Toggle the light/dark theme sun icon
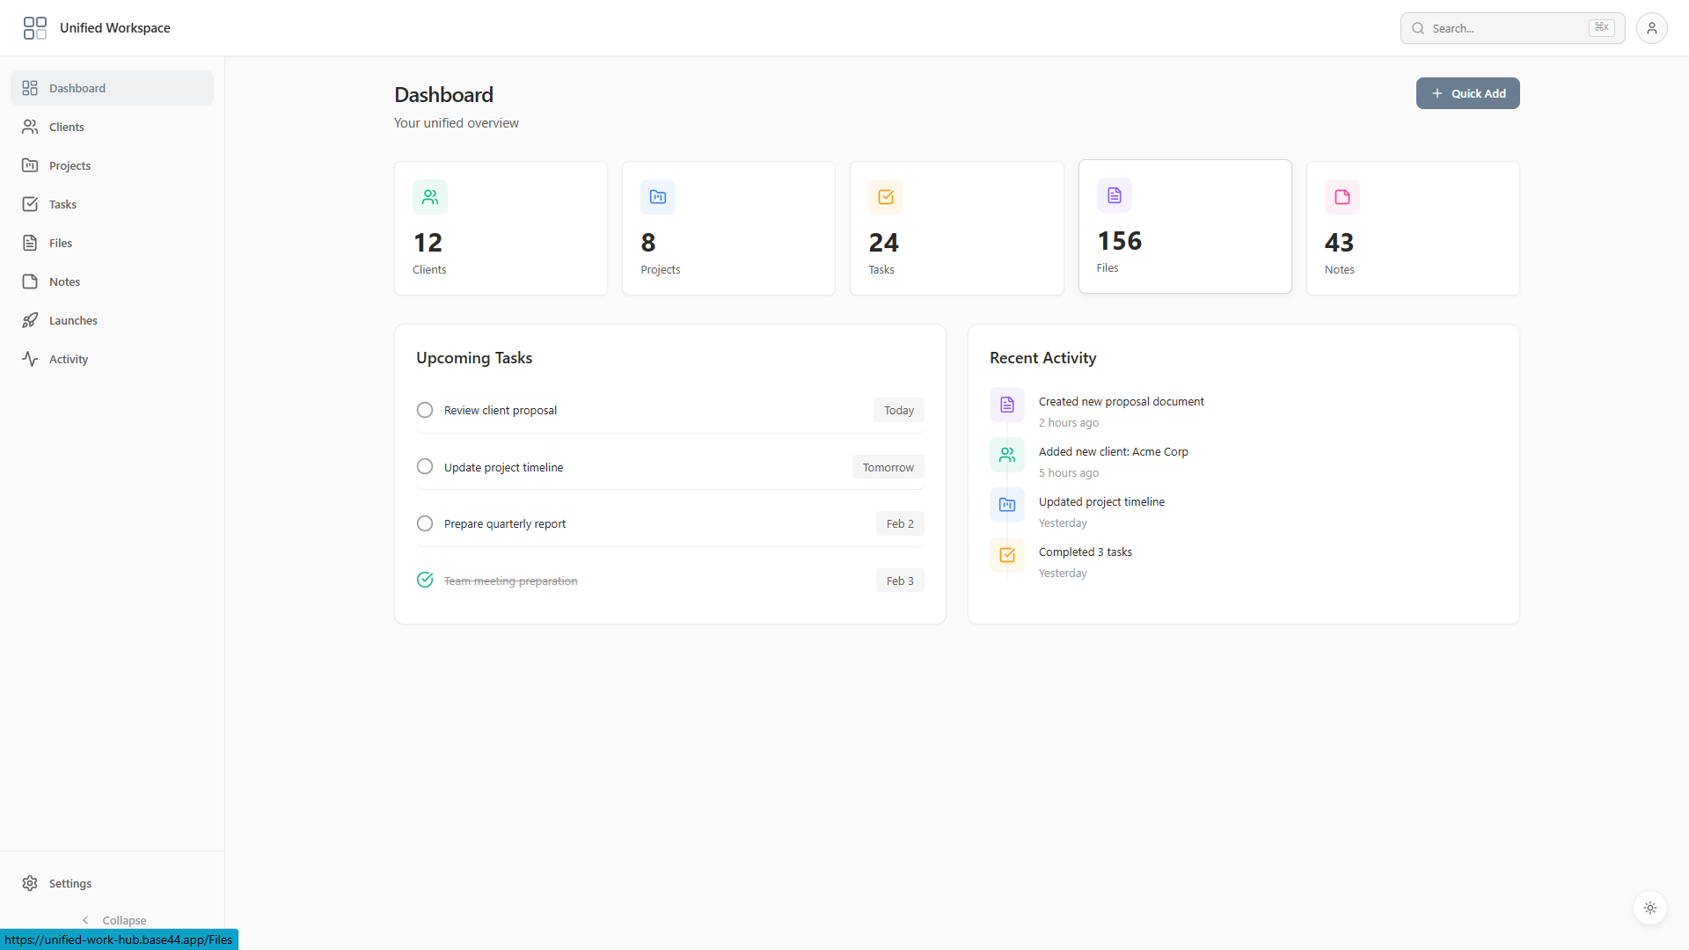The width and height of the screenshot is (1689, 950). click(x=1650, y=908)
